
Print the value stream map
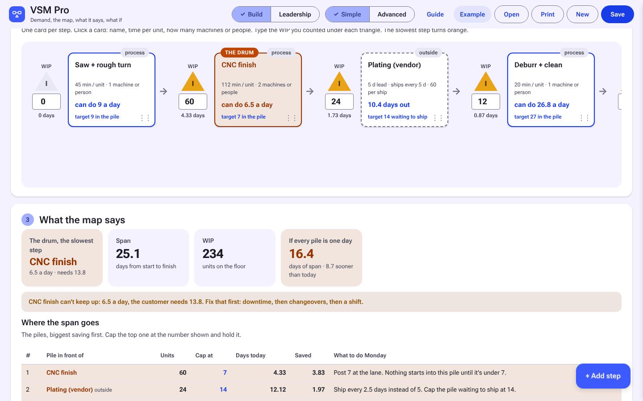(547, 14)
